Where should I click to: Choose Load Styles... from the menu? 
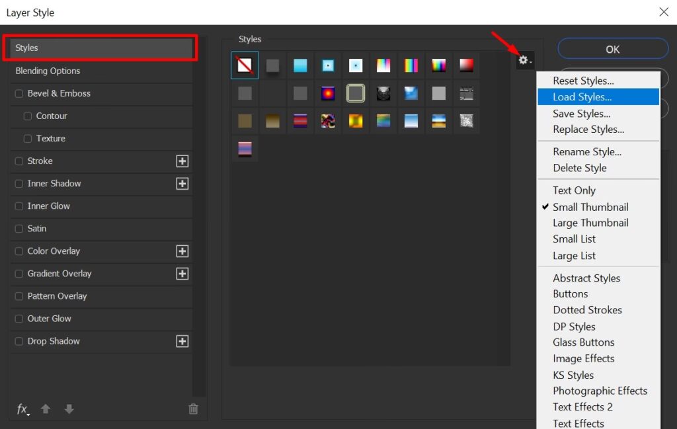click(582, 97)
